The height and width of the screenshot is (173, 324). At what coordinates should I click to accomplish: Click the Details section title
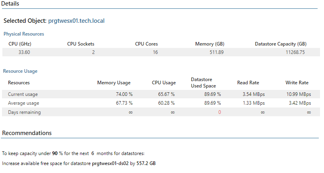pyautogui.click(x=10, y=4)
